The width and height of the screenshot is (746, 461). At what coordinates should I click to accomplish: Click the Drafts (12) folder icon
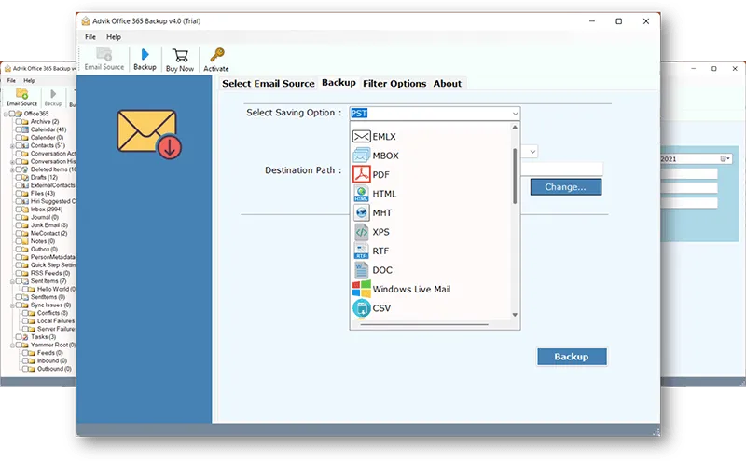point(26,177)
